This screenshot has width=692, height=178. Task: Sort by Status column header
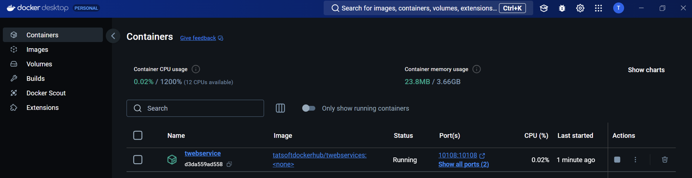coord(403,136)
